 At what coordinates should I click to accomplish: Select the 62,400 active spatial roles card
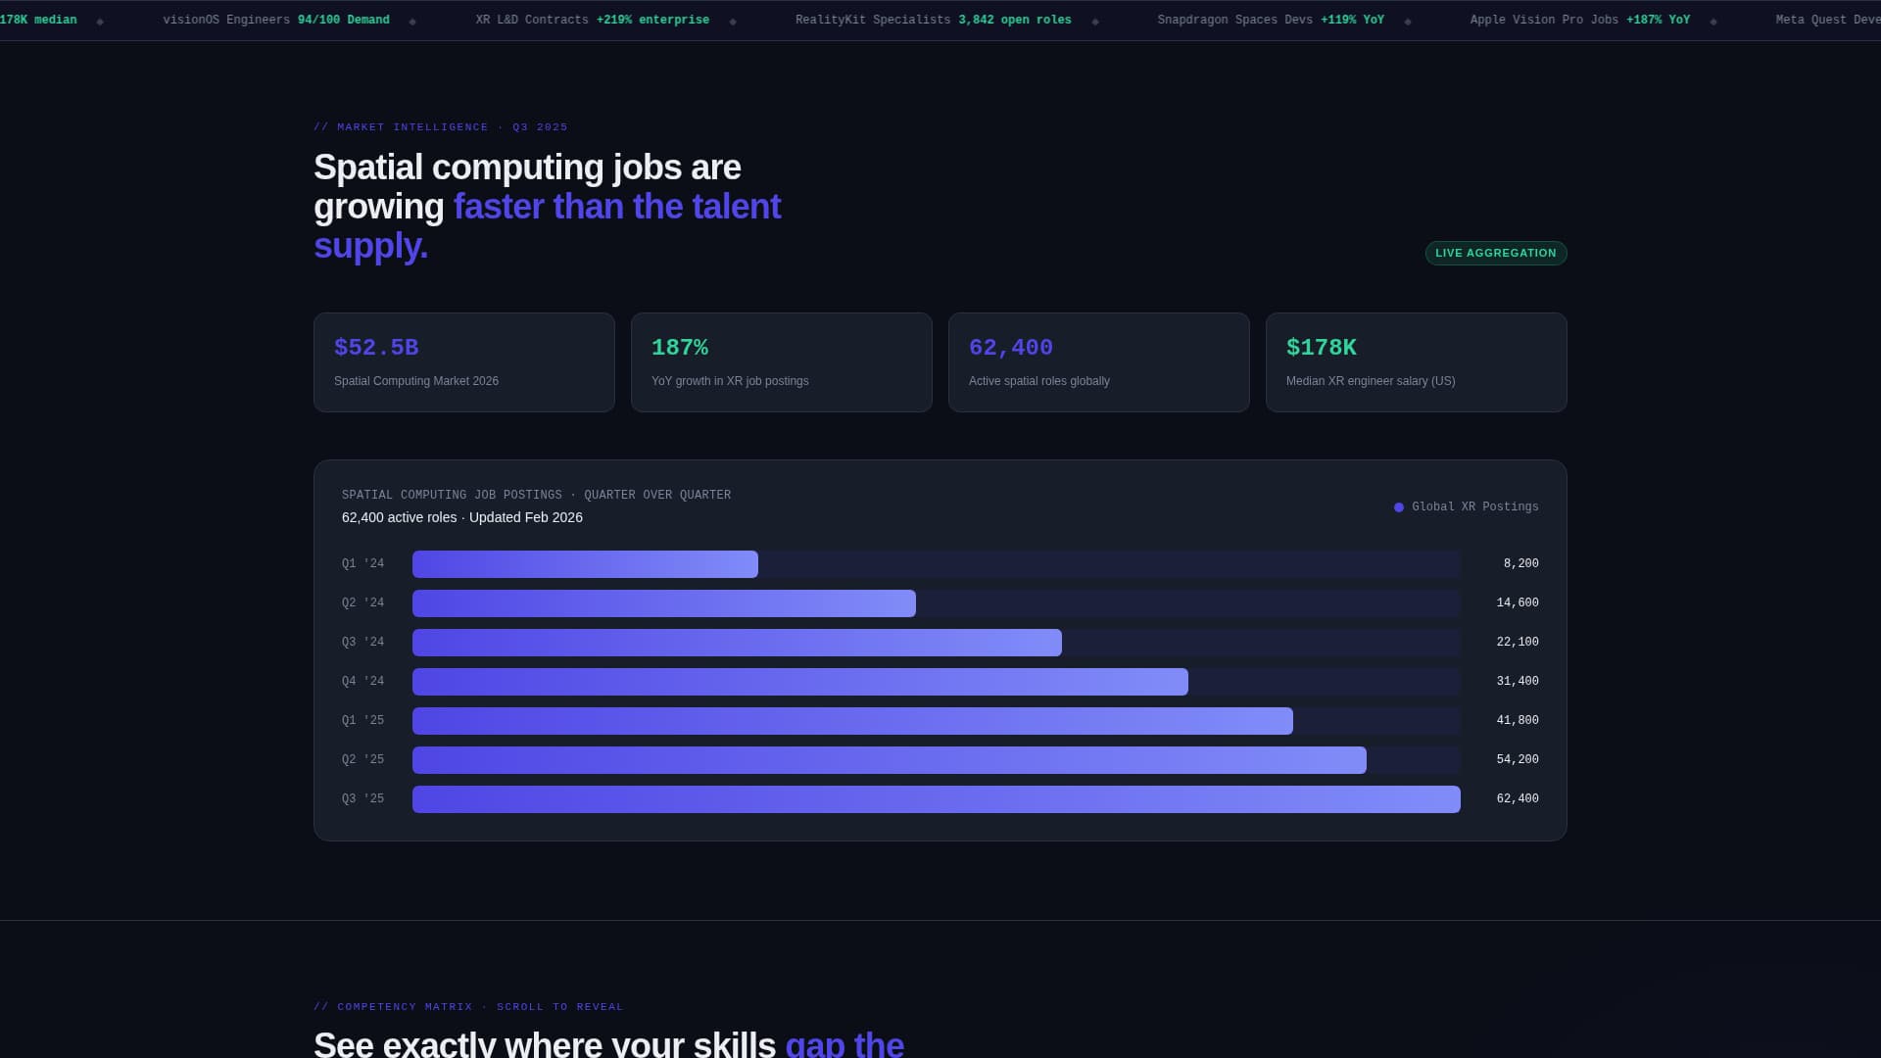[1099, 362]
